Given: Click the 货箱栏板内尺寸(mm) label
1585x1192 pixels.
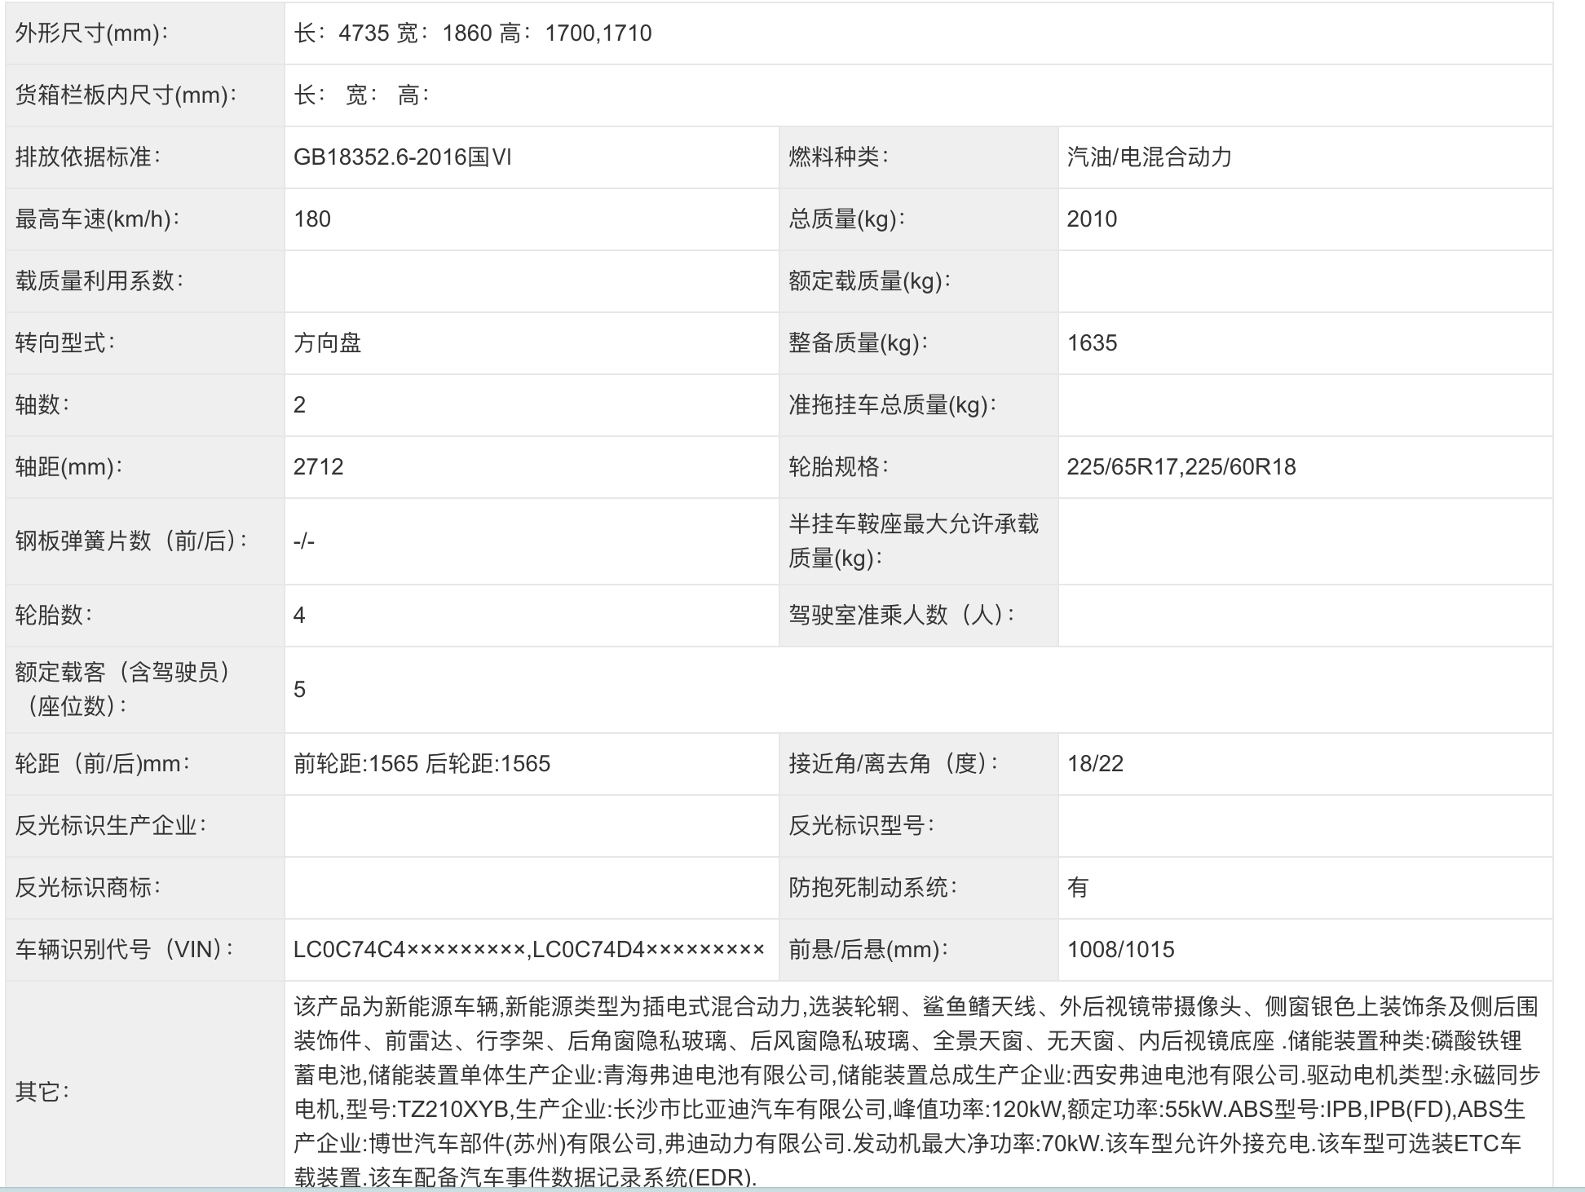Looking at the screenshot, I should 126,95.
